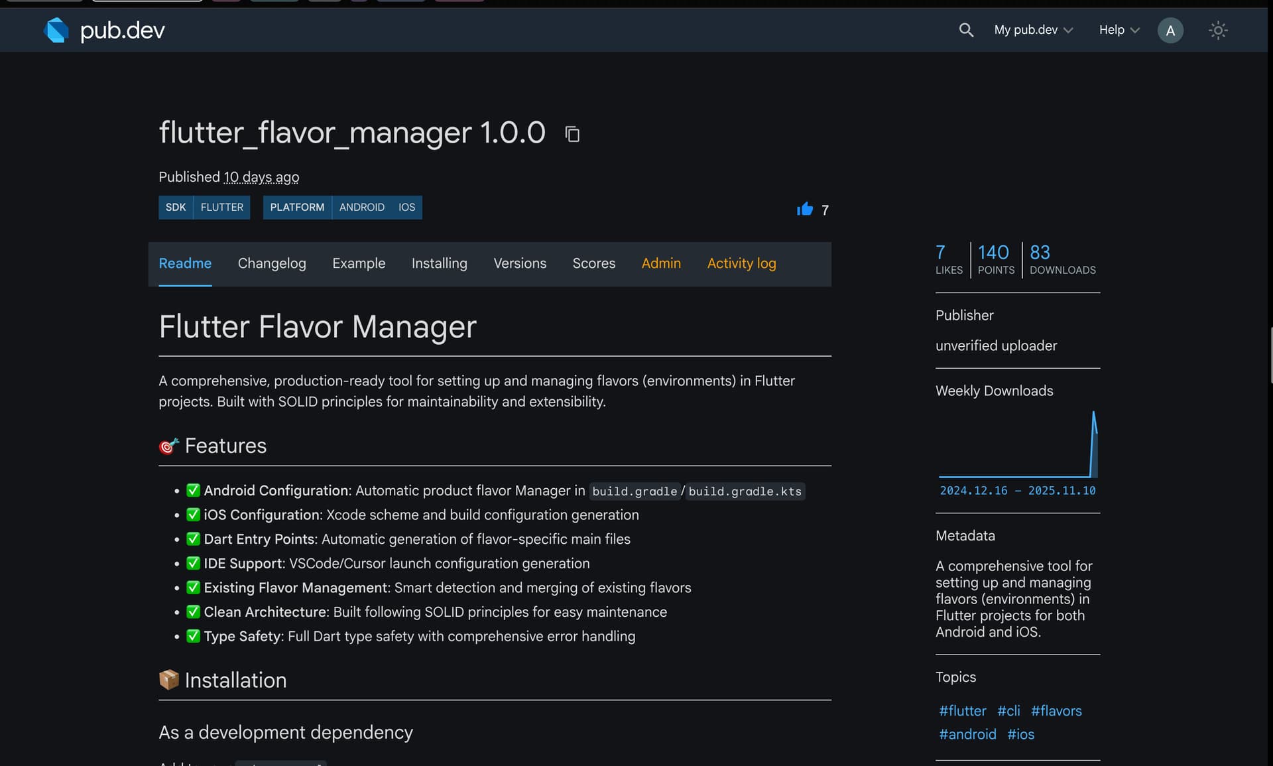Toggle light/dark theme sun icon
1273x766 pixels.
(x=1218, y=31)
